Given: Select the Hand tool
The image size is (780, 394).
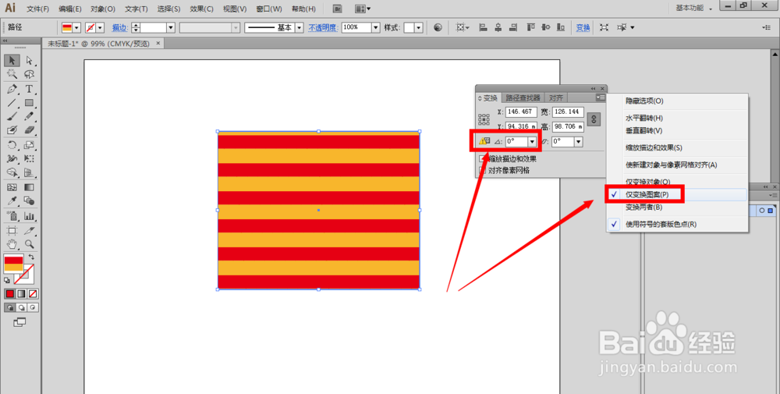Looking at the screenshot, I should 12,244.
